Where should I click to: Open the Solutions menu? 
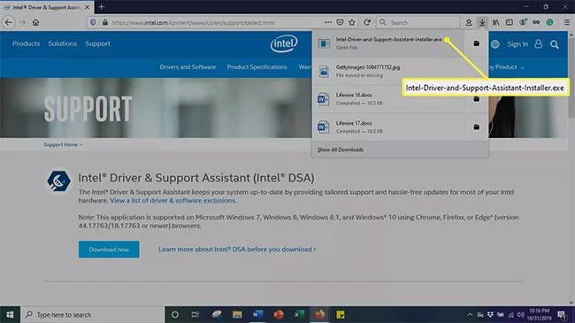[62, 43]
